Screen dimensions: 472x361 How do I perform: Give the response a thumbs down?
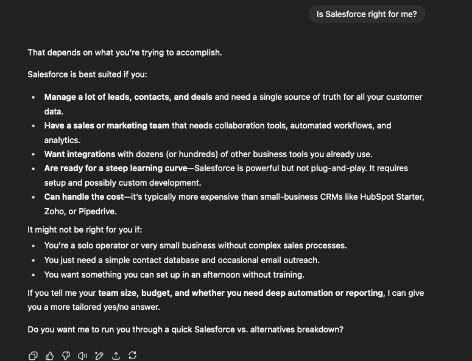(x=66, y=356)
